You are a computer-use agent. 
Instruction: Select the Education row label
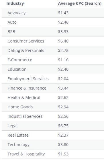coord(17,69)
